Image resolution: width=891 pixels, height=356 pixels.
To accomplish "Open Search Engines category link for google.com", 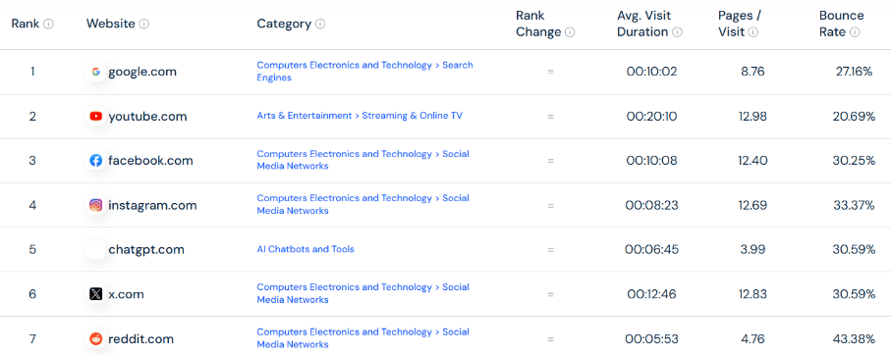I will click(364, 72).
